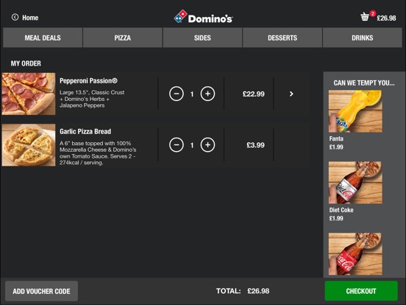This screenshot has height=305, width=406.
Task: Open the Drinks tab
Action: (x=363, y=38)
